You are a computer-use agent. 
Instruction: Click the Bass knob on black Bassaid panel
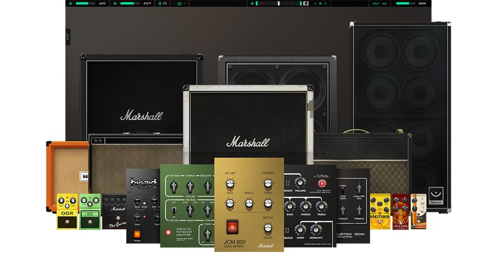137,200
